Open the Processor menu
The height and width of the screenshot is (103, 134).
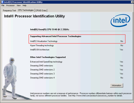10,6
